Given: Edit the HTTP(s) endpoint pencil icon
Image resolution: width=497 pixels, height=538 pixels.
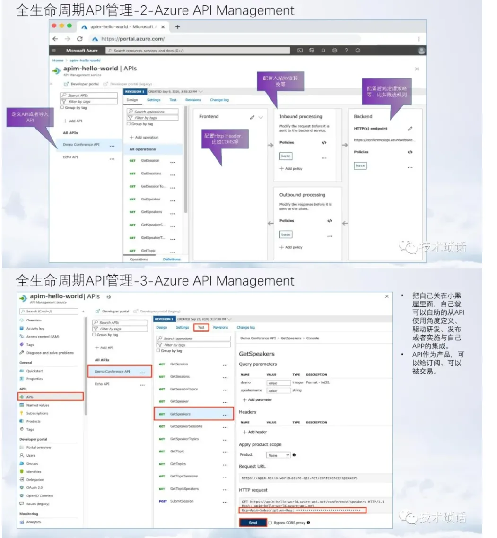Looking at the screenshot, I should 410,128.
